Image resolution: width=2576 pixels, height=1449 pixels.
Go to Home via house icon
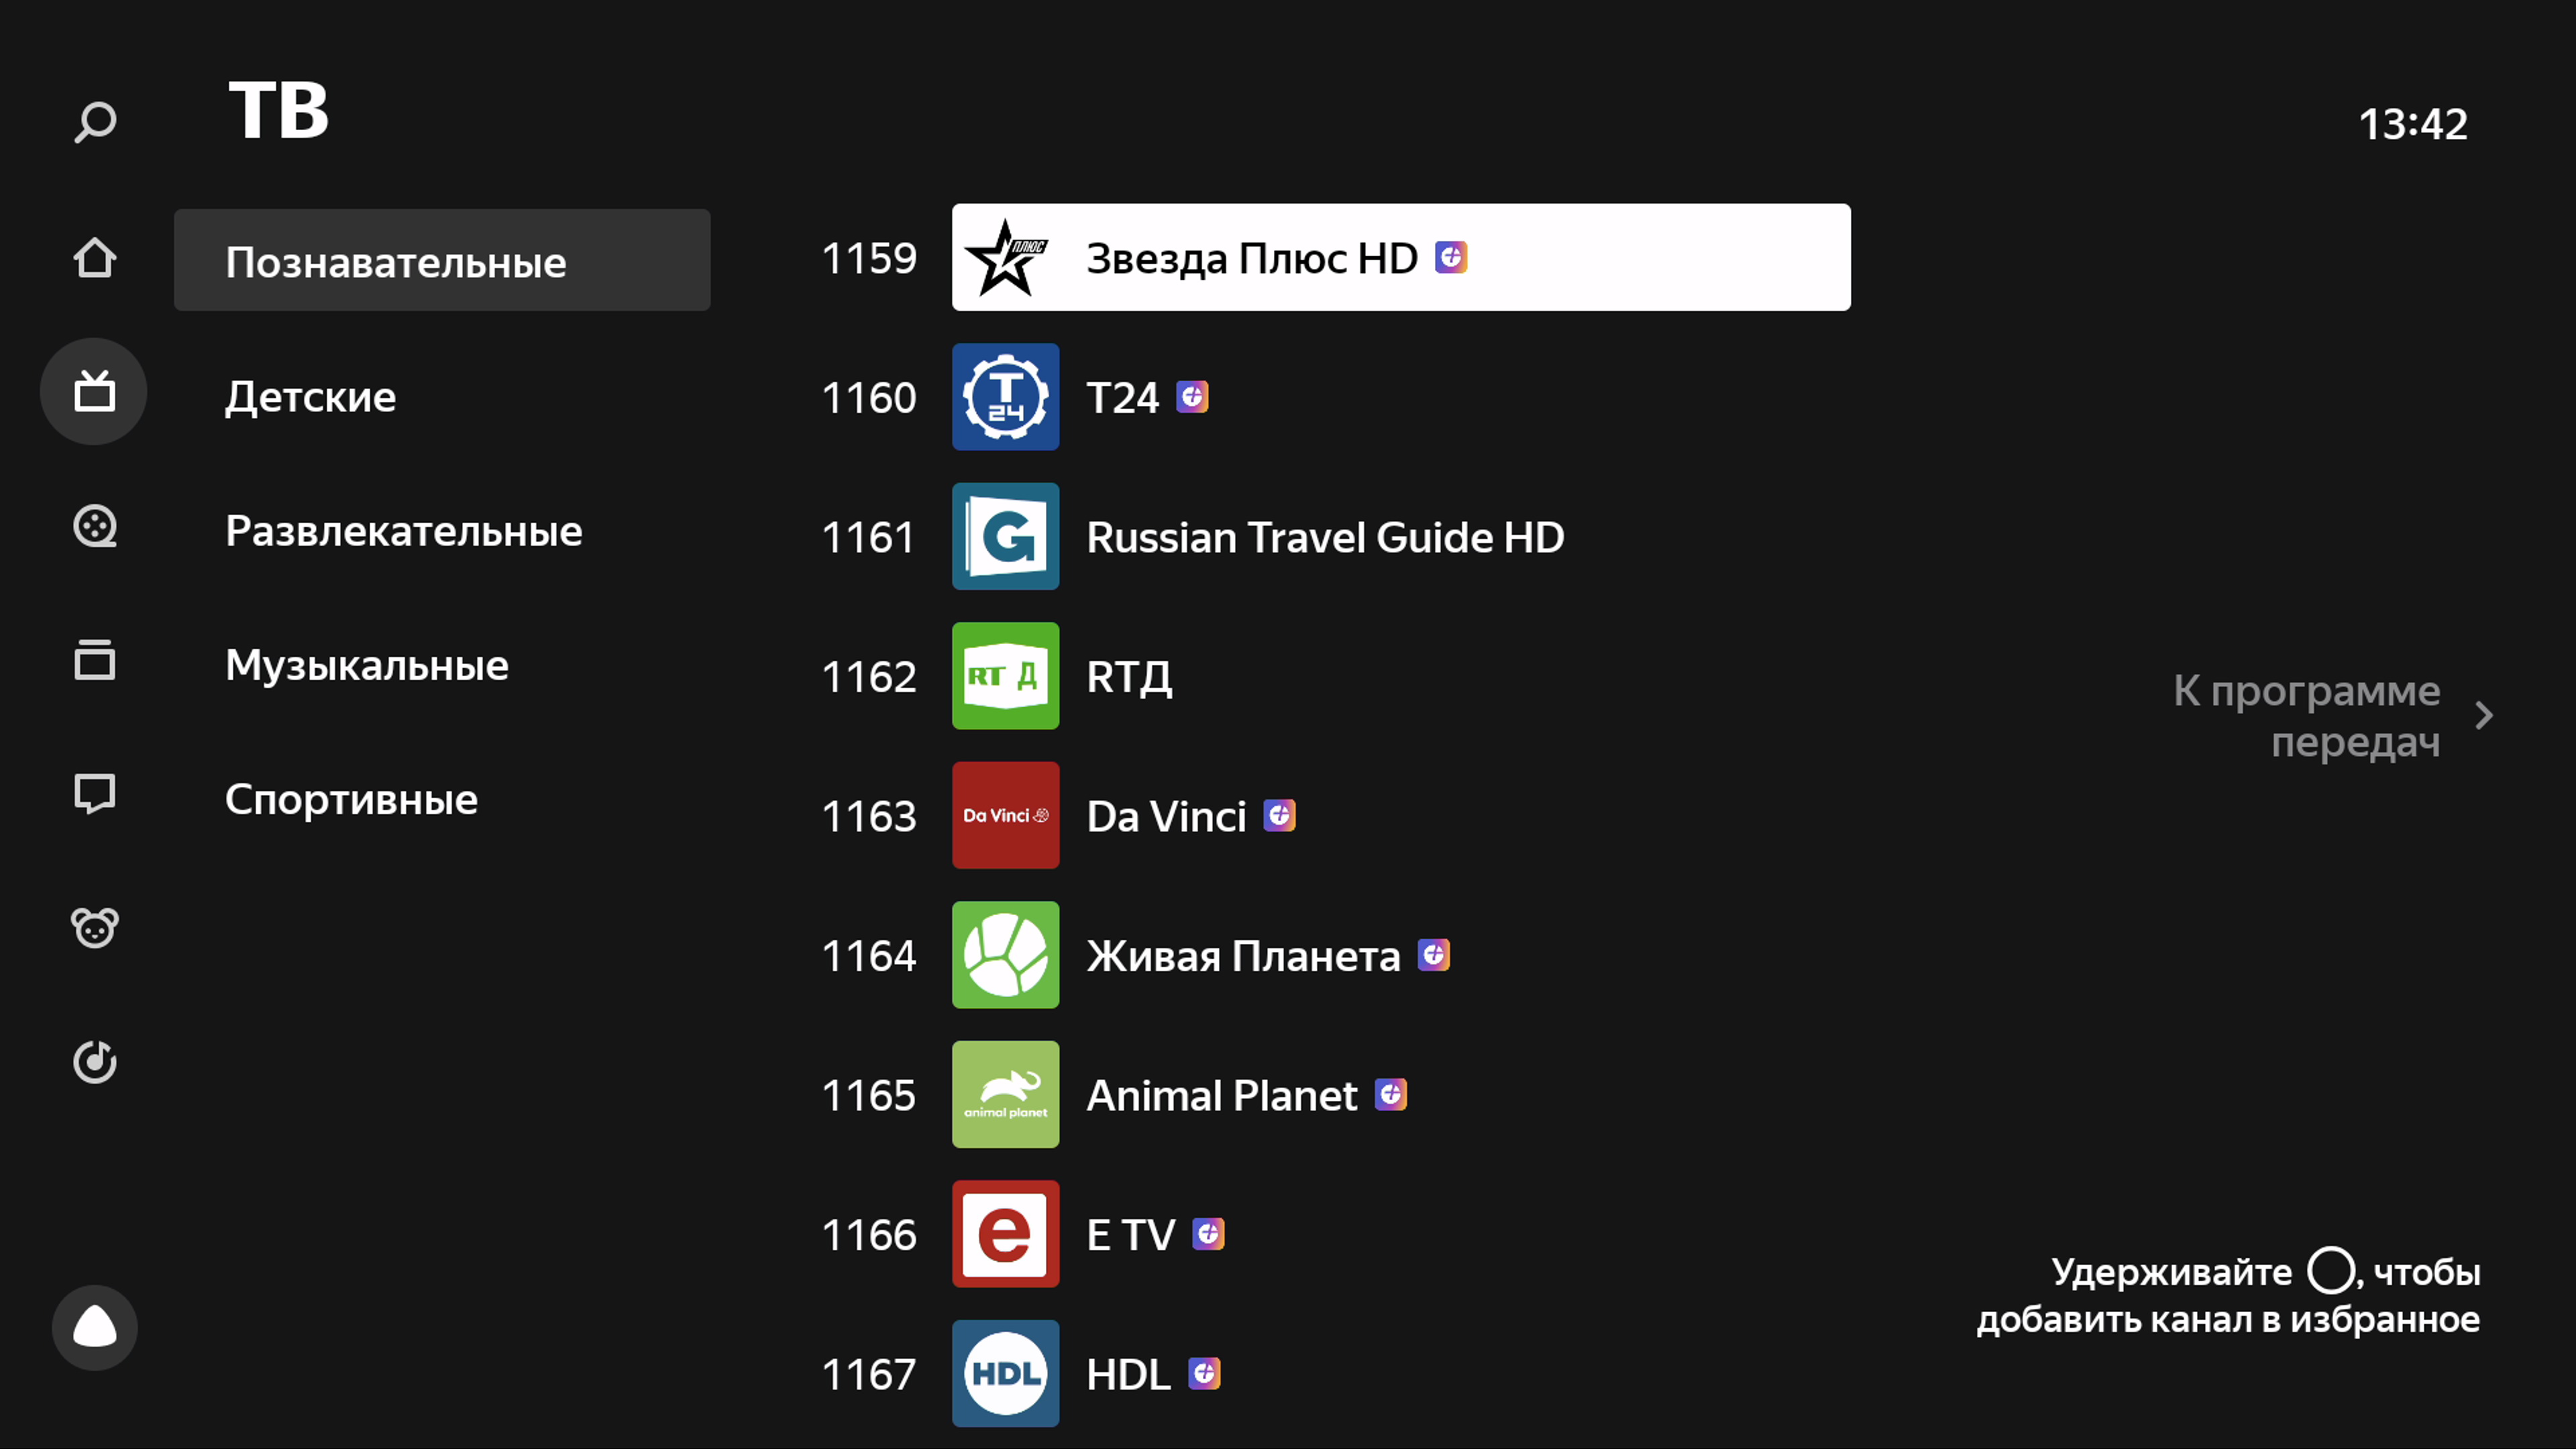point(95,258)
